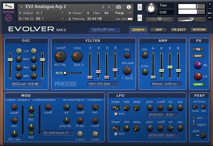Select LFO1 sine wave shape icon
The height and width of the screenshot is (146, 213).
[x=116, y=108]
